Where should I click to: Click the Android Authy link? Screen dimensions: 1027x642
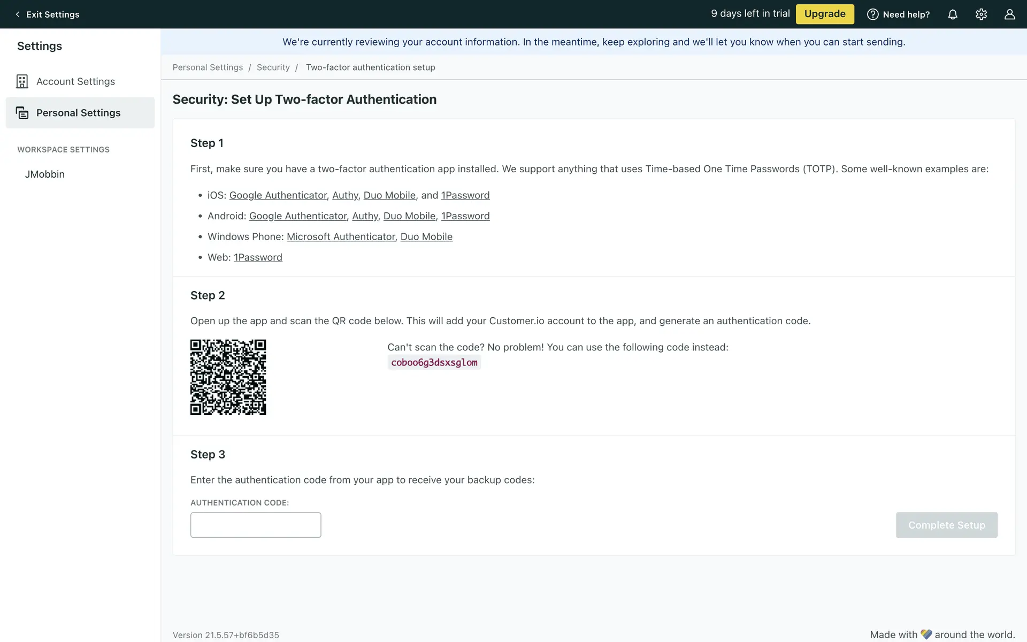(x=365, y=216)
